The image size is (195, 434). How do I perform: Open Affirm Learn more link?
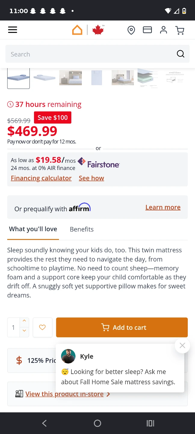[x=163, y=207]
